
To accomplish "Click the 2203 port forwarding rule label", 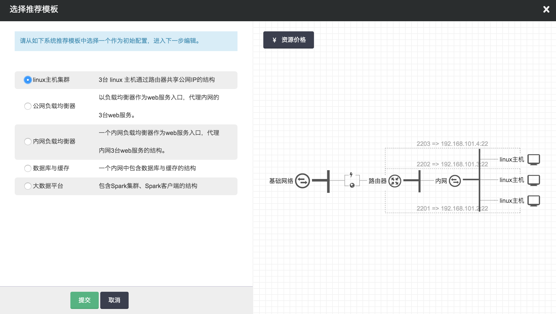I will pyautogui.click(x=452, y=144).
